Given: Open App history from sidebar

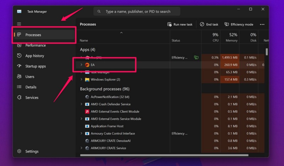Looking at the screenshot, I should tap(19, 56).
